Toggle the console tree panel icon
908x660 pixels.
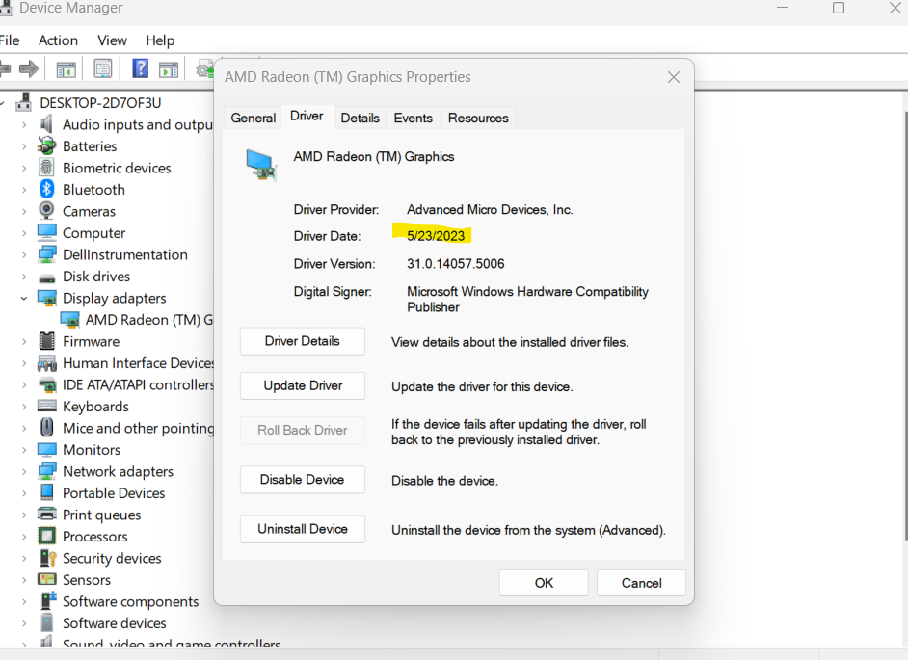(x=65, y=68)
